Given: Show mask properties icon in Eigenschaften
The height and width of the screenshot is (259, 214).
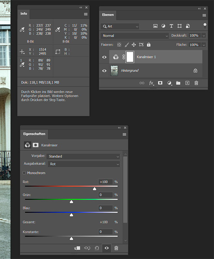Looking at the screenshot, I should pos(36,145).
